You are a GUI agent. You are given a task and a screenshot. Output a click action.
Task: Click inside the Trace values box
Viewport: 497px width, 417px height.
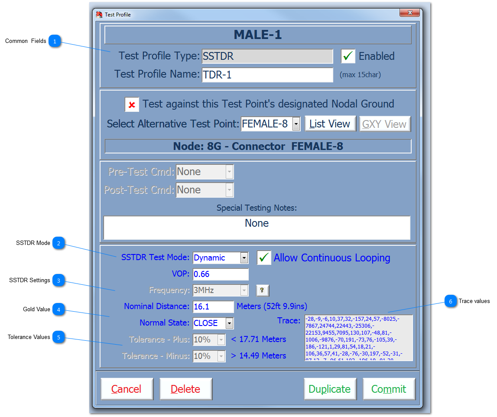point(359,338)
